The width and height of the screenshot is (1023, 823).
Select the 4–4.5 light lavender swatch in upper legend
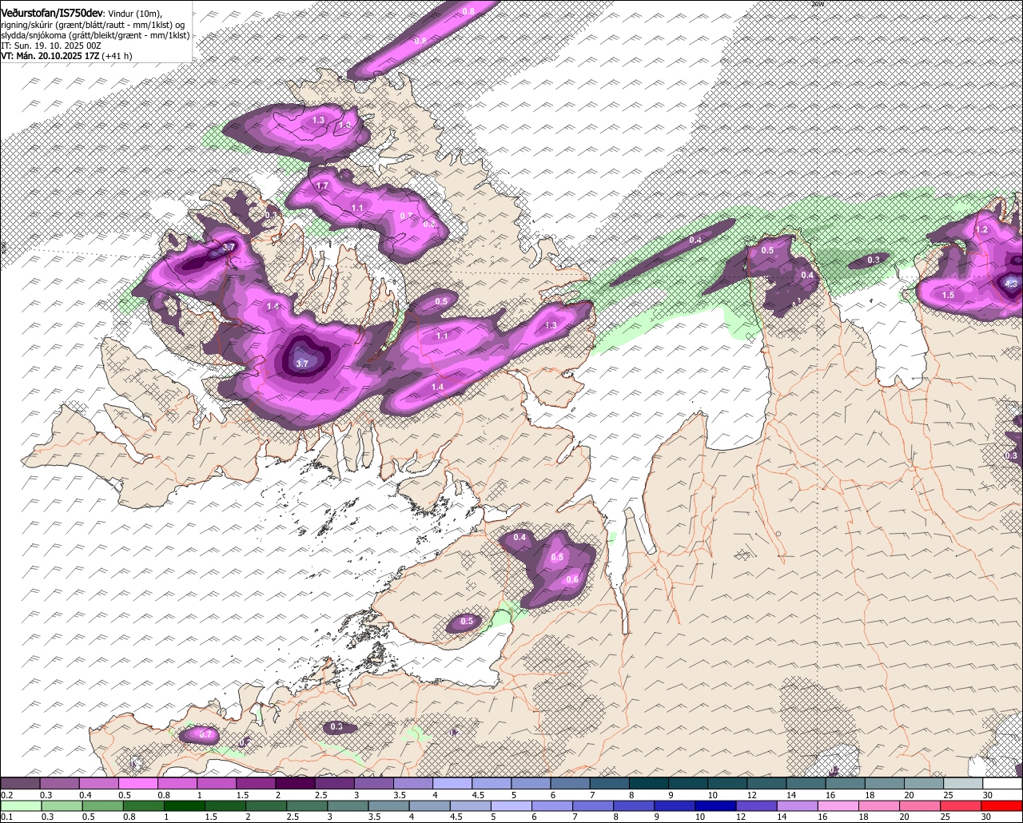(x=452, y=784)
